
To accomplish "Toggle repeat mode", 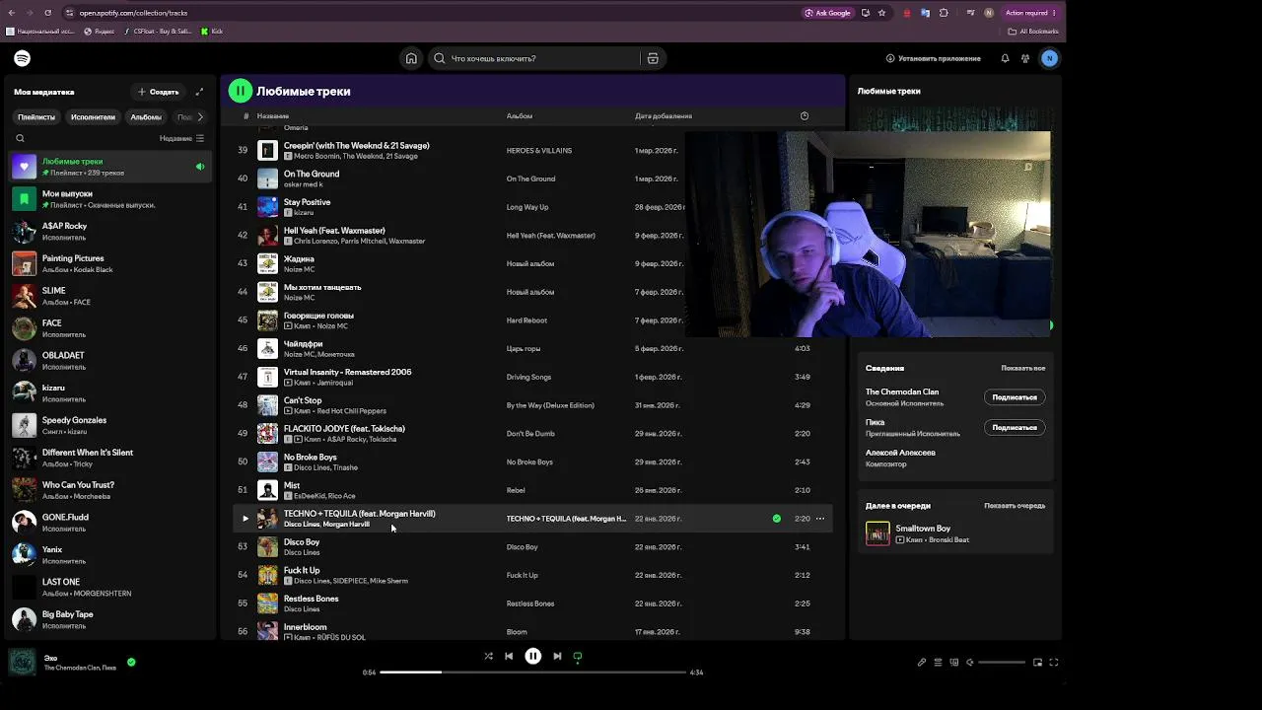I will point(578,656).
